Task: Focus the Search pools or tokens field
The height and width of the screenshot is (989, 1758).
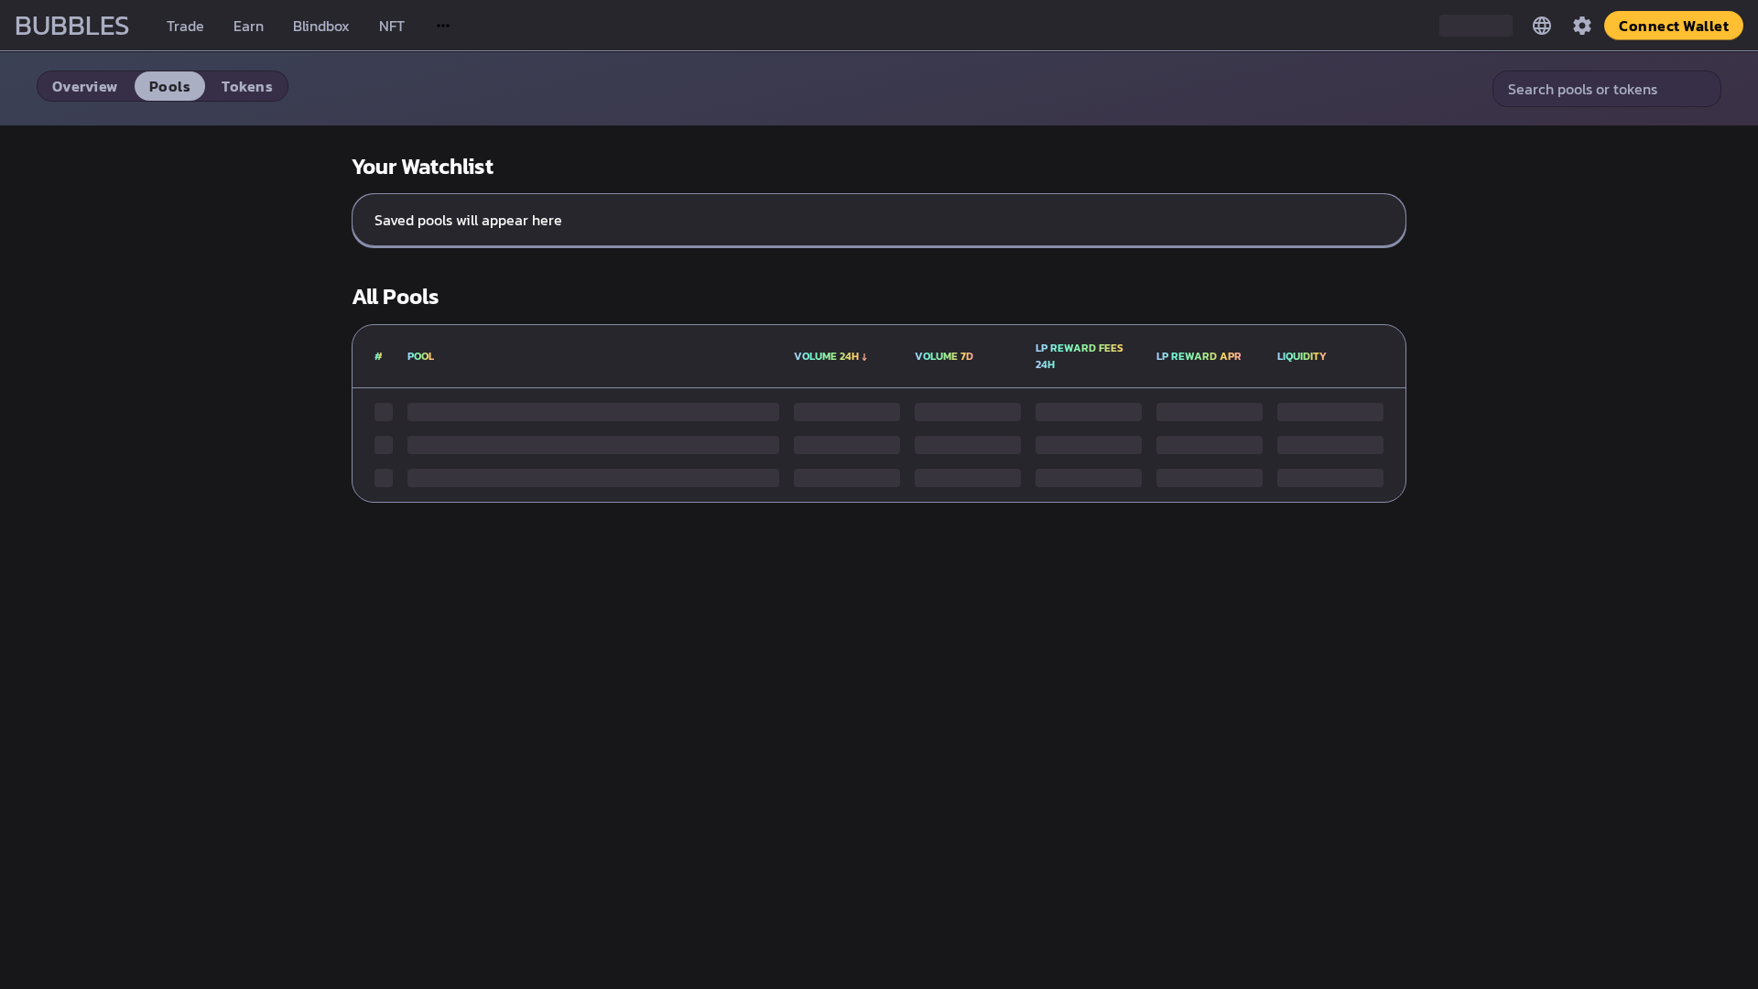Action: (x=1606, y=89)
